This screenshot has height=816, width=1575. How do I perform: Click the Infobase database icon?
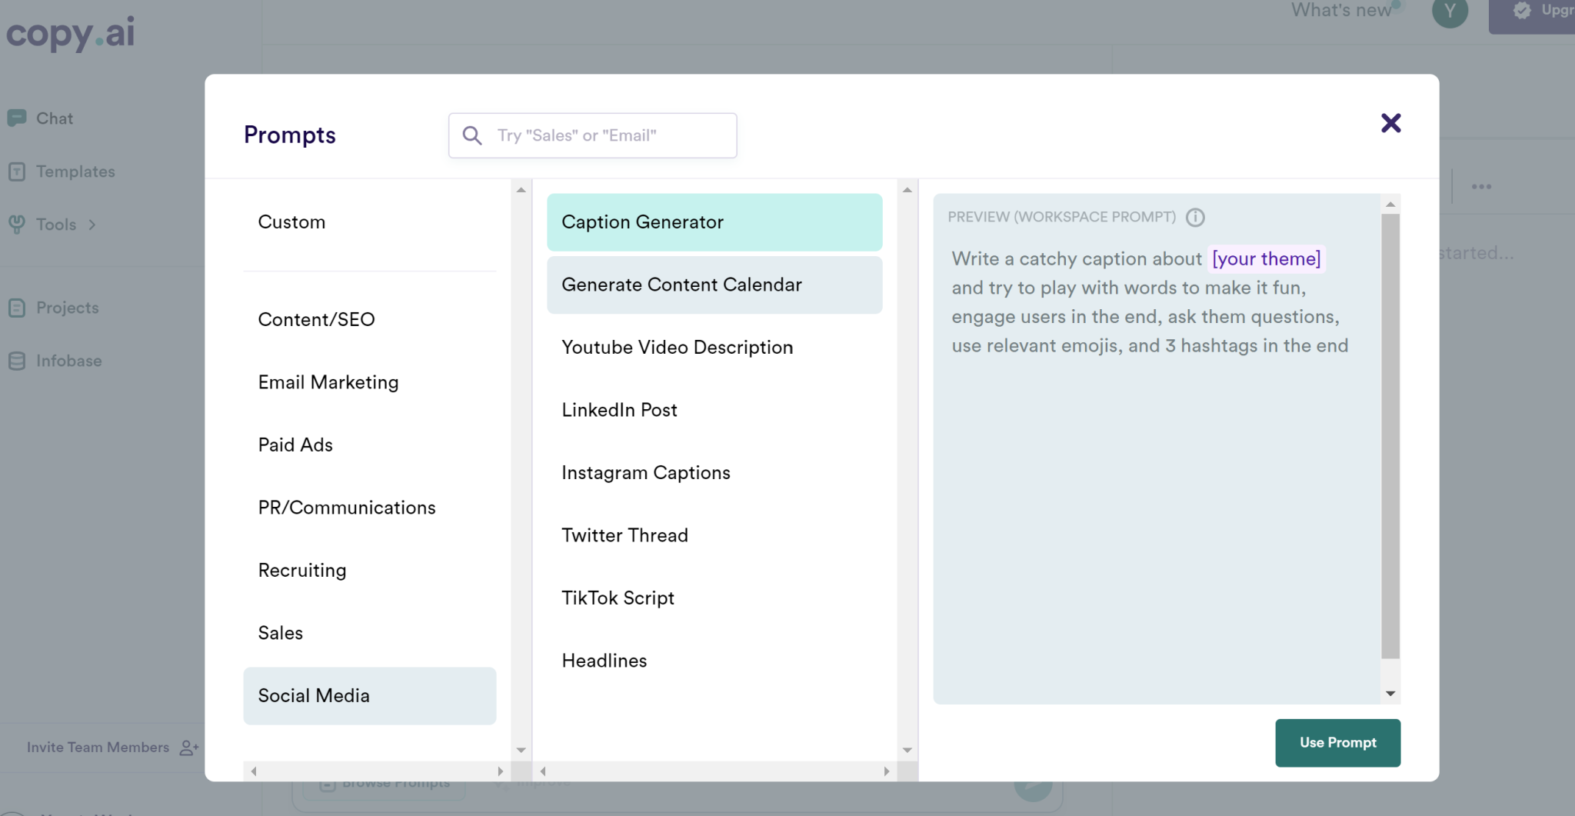17,361
